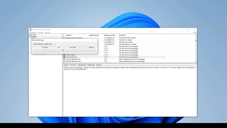Switch to the Installed Files tab
The width and height of the screenshot is (227, 128).
pos(91,65)
